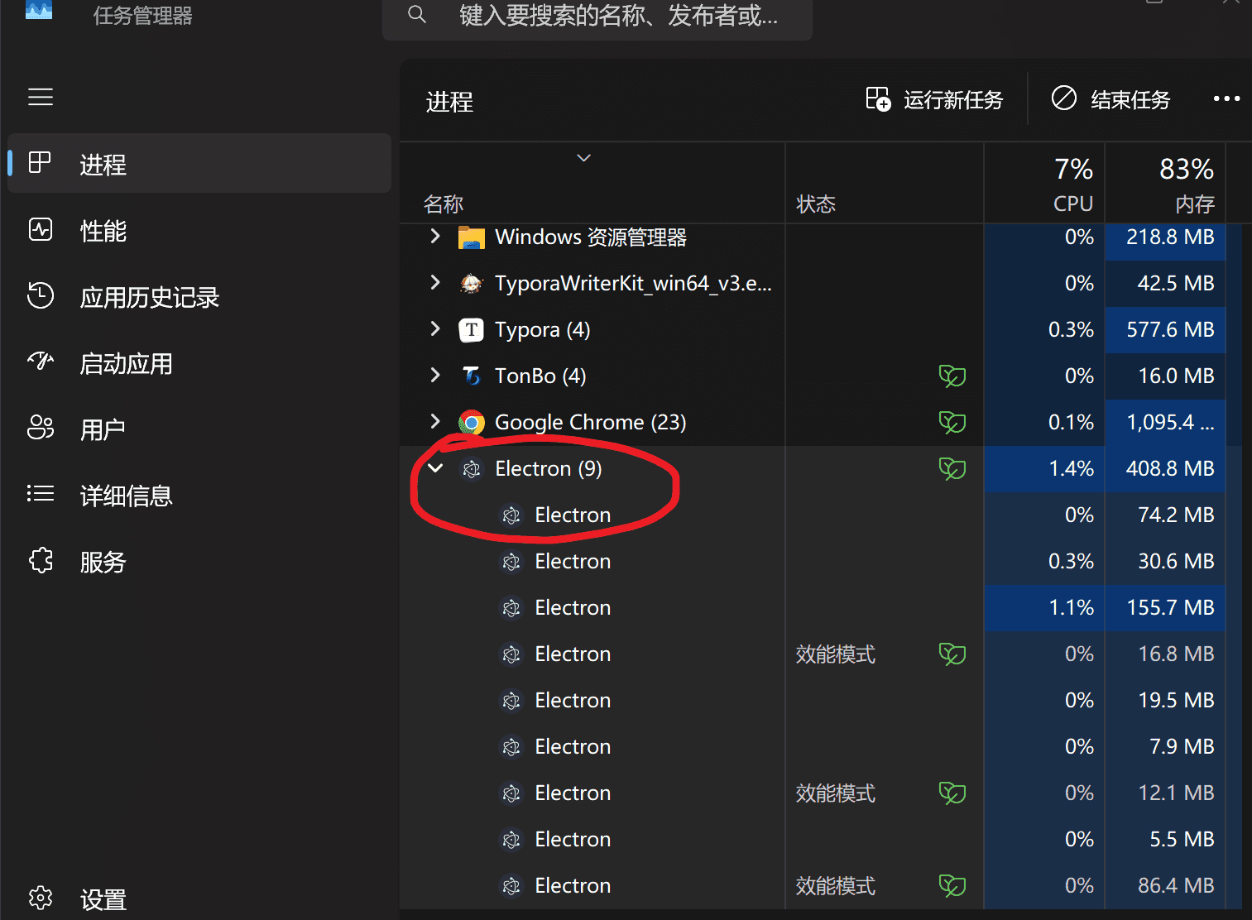Click the 结束任务 prohibition icon
Screen dimensions: 1252x920
pos(1064,98)
